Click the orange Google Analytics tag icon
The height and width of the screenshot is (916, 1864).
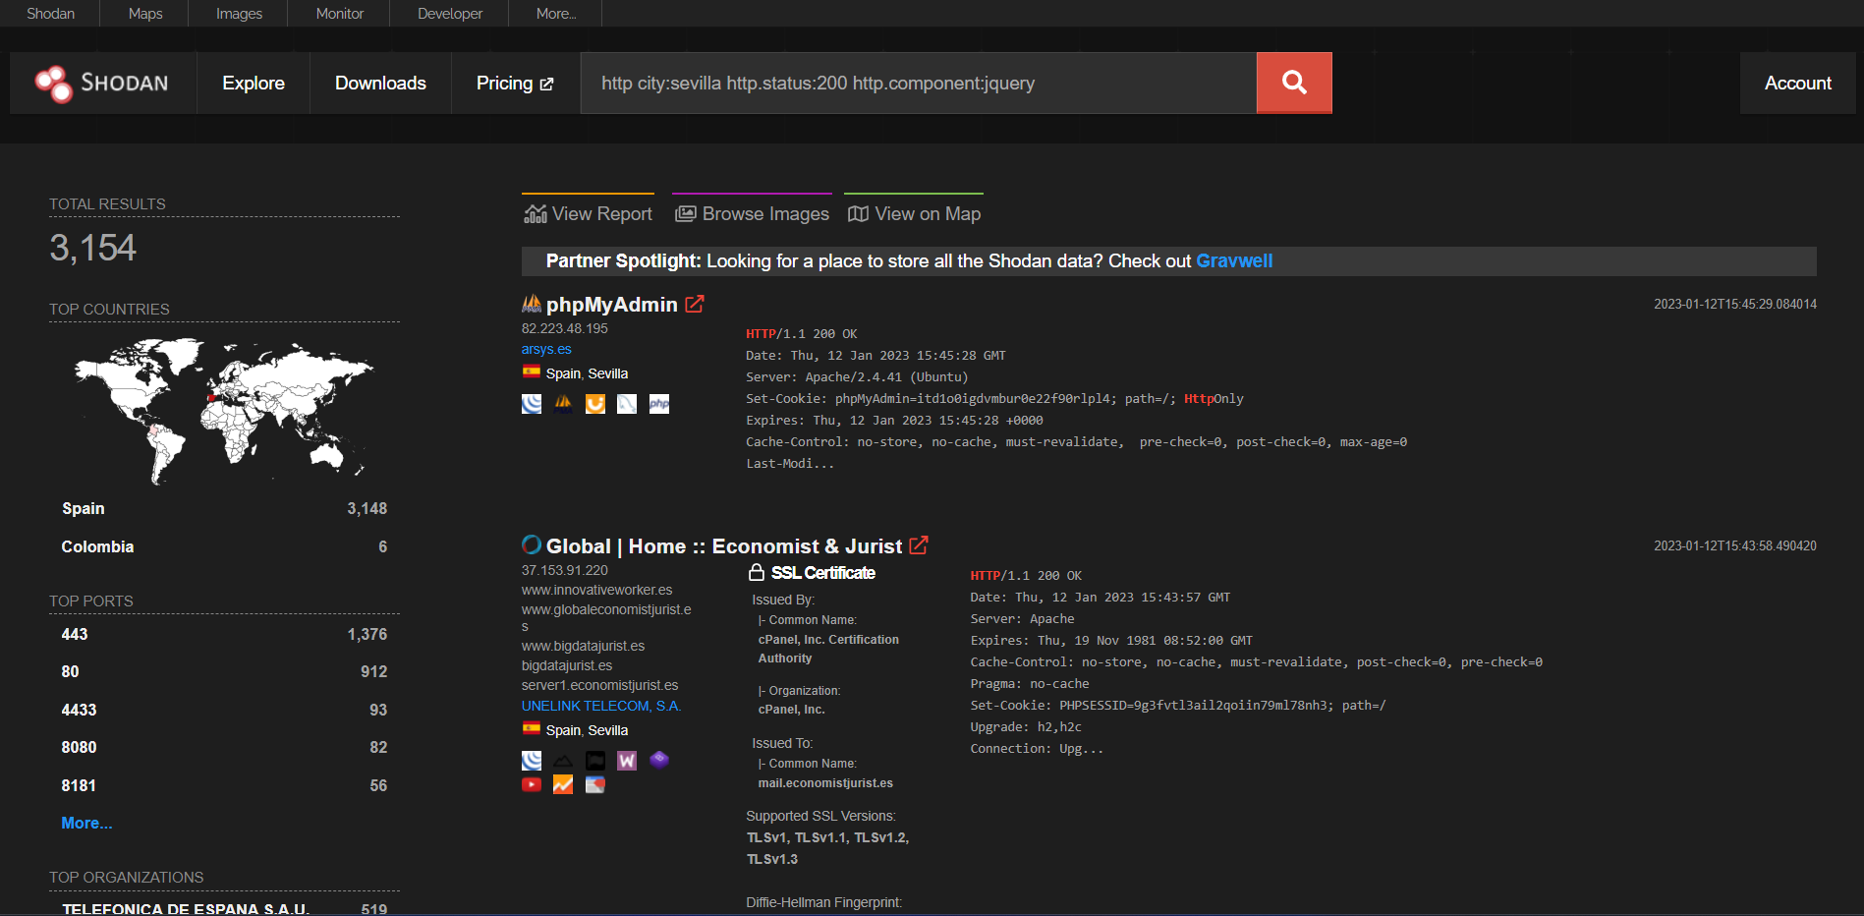pyautogui.click(x=563, y=784)
